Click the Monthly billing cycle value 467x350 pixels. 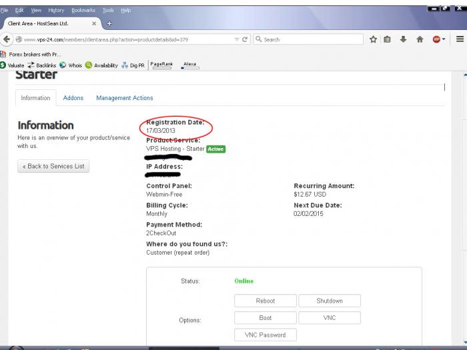pos(157,214)
